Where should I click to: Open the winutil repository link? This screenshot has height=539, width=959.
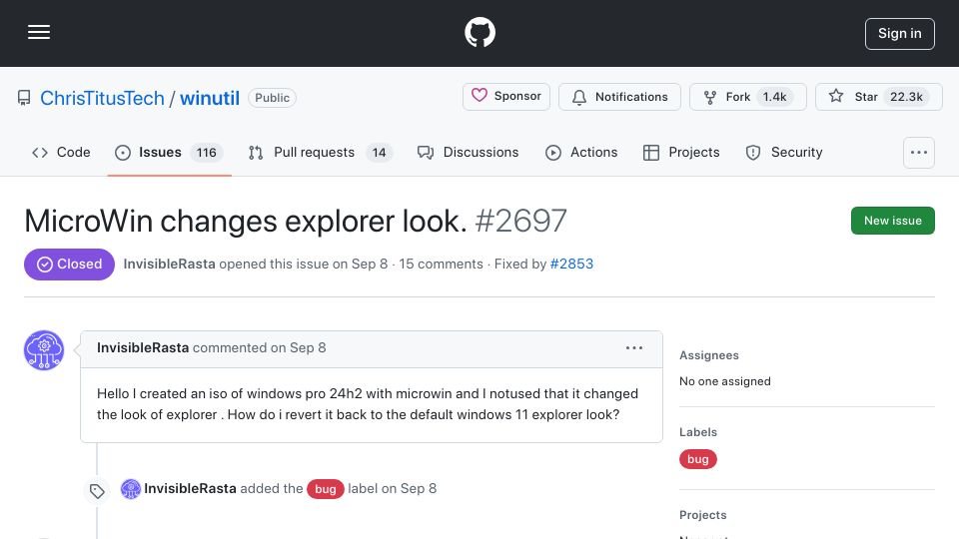[209, 98]
